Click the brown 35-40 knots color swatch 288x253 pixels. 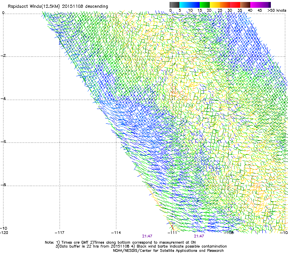245,5
